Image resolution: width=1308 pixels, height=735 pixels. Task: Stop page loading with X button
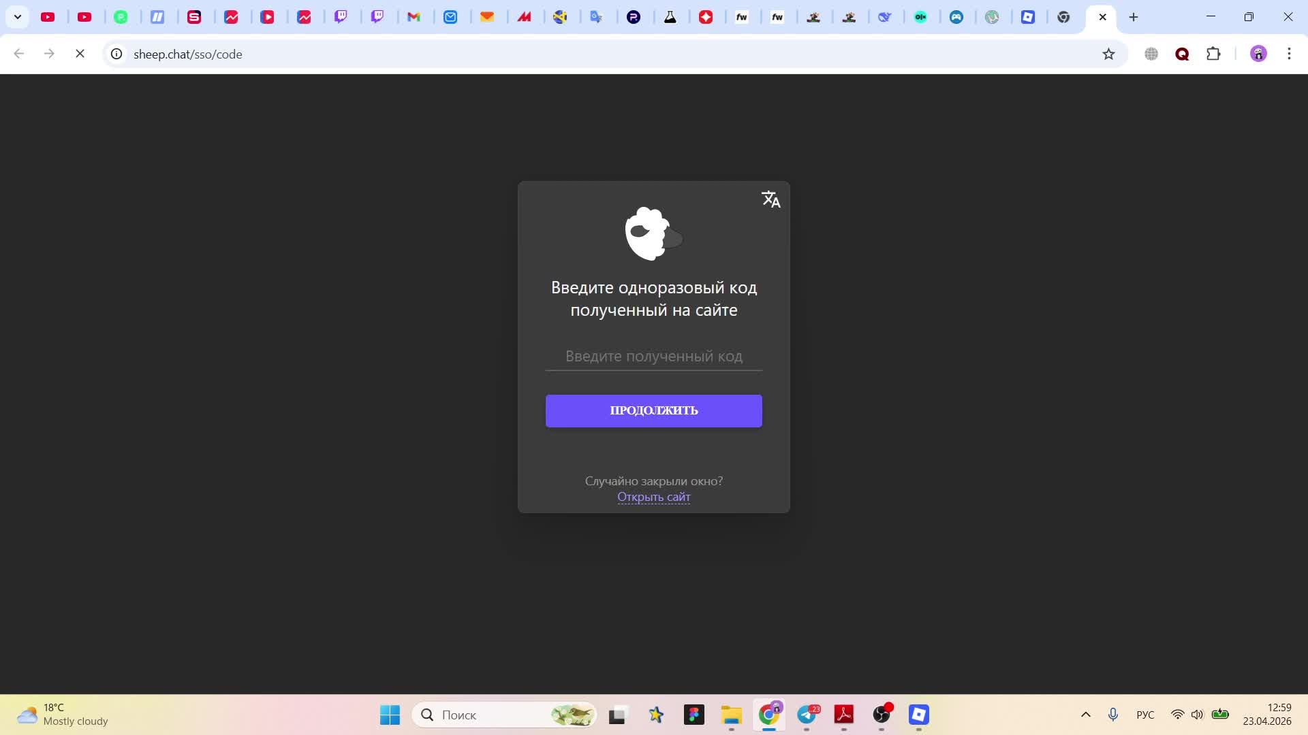point(80,54)
